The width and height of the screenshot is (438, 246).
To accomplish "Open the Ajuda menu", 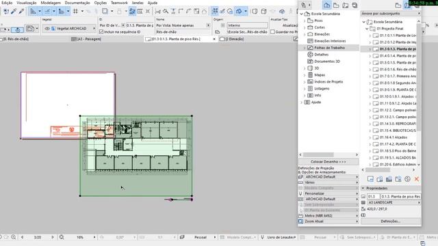I will click(x=152, y=3).
